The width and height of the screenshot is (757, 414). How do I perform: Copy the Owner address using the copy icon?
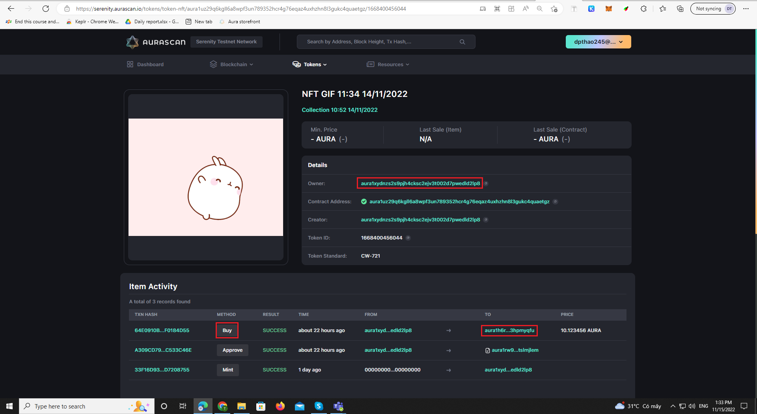(486, 183)
